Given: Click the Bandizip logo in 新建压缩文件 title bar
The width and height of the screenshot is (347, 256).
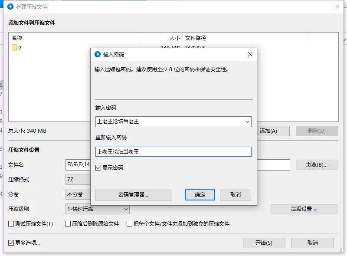Looking at the screenshot, I should 10,7.
